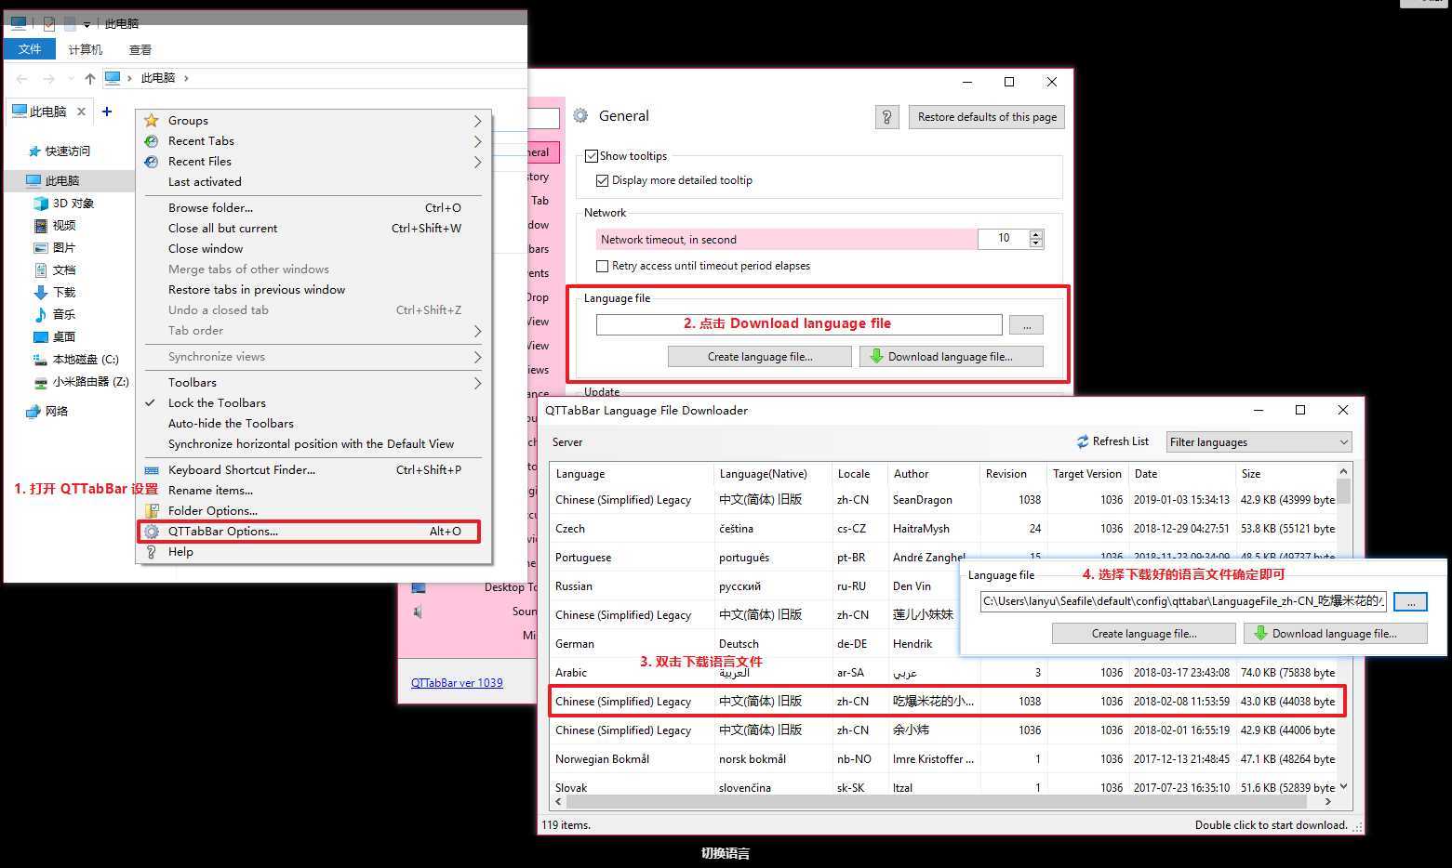Screen dimensions: 1452x868
Task: Expand the Recent Files submenu arrow
Action: pyautogui.click(x=477, y=162)
